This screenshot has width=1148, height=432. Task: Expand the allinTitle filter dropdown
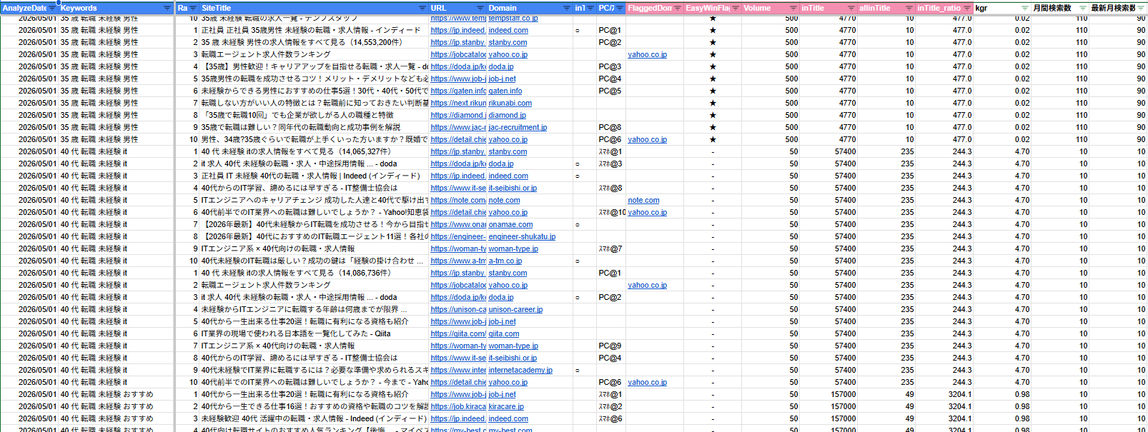[x=909, y=9]
